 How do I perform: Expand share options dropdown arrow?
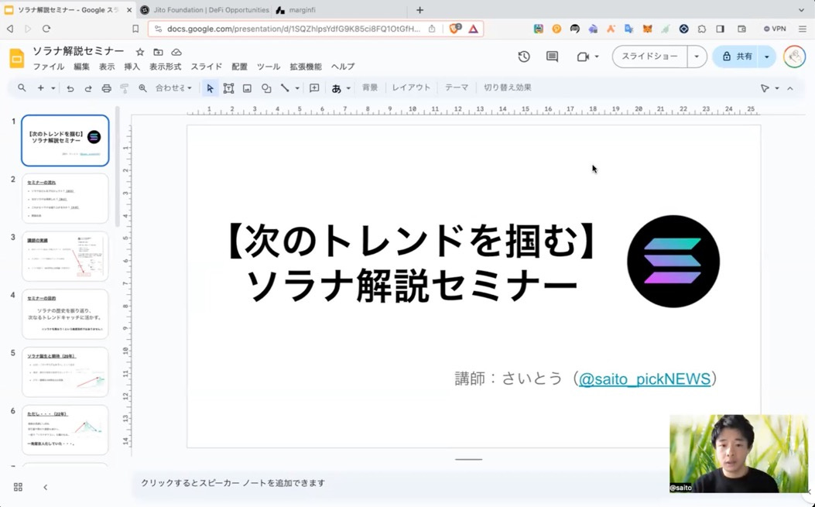pyautogui.click(x=767, y=57)
